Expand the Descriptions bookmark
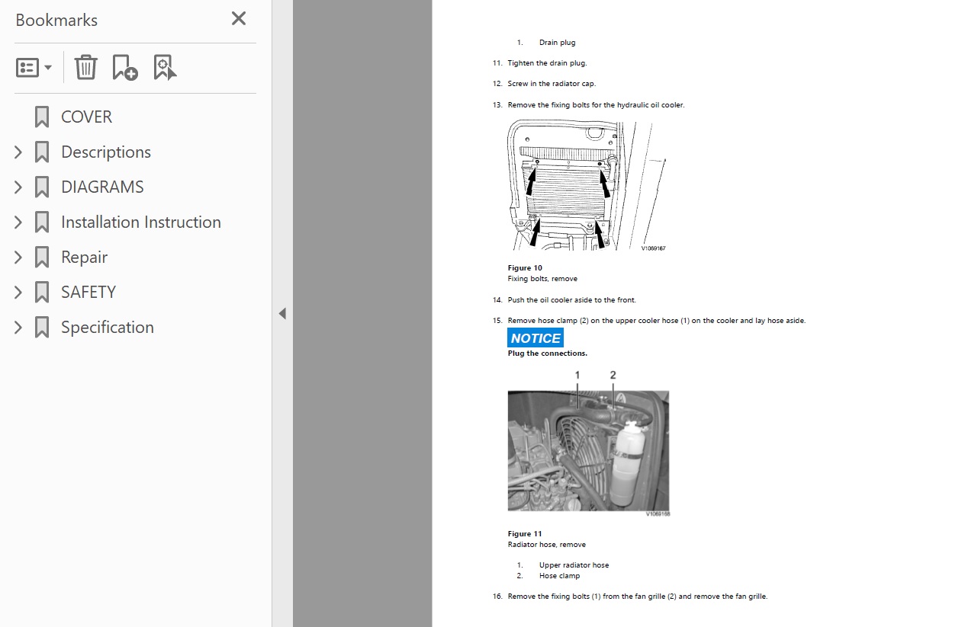 click(x=18, y=152)
